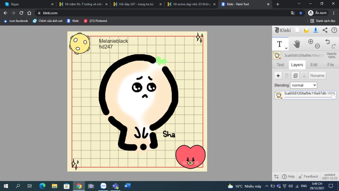Open Microsoft Edge from the taskbar
The height and width of the screenshot is (191, 339).
(42, 186)
